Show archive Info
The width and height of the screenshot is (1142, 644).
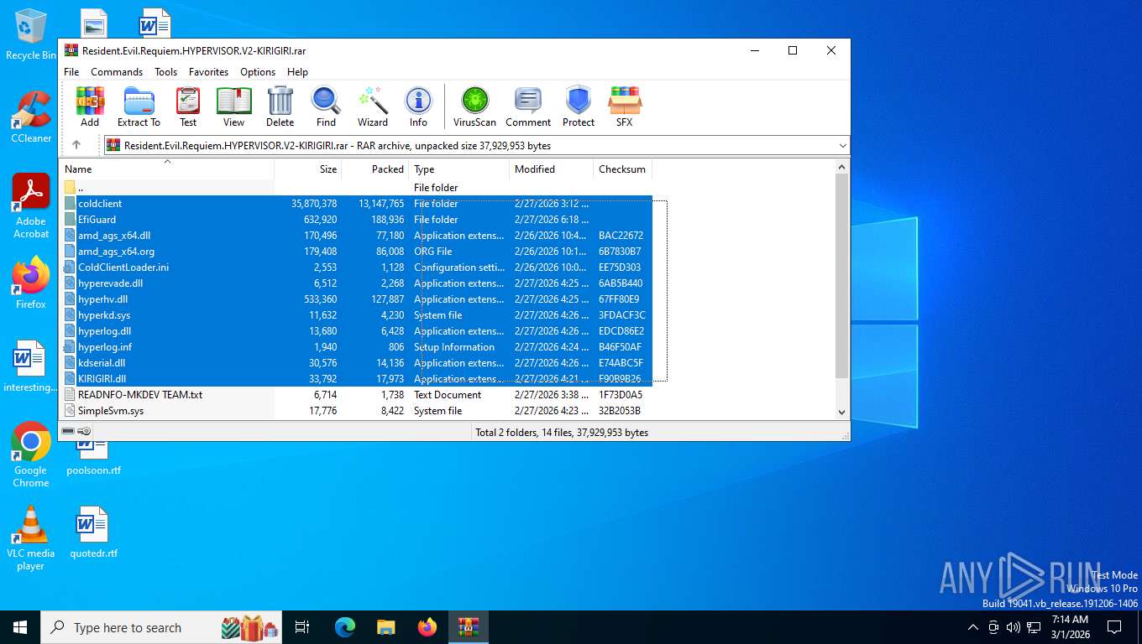click(418, 106)
